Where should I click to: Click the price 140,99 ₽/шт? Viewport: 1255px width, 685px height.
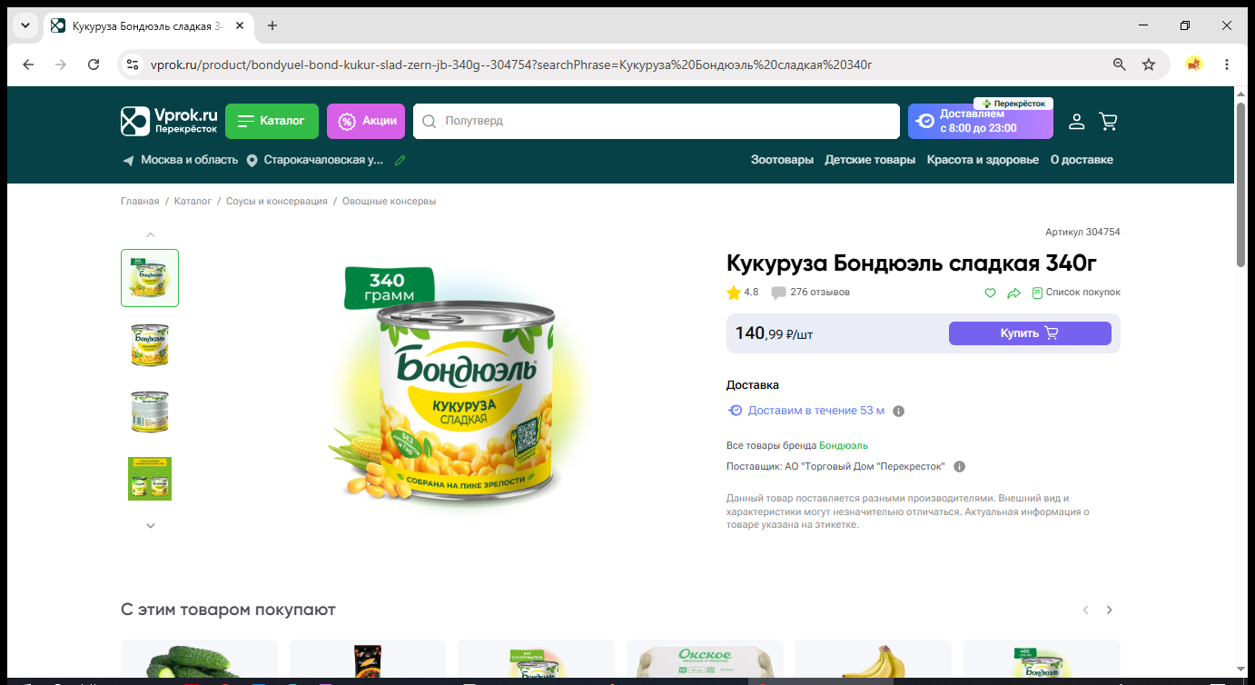pyautogui.click(x=774, y=333)
